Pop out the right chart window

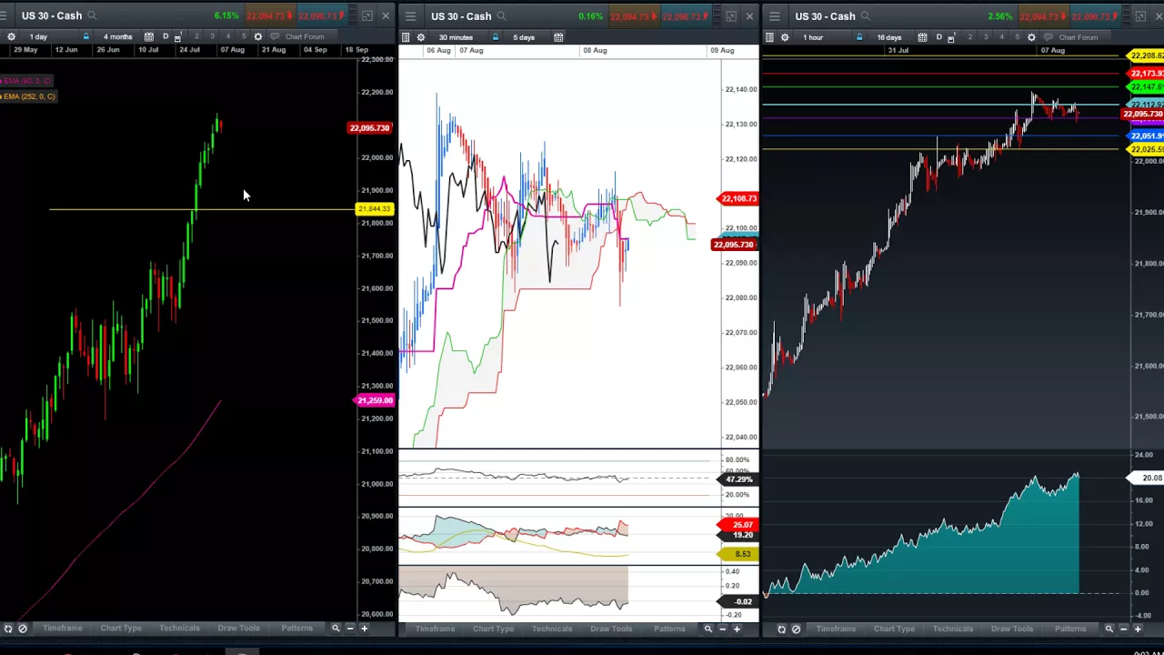[1139, 16]
